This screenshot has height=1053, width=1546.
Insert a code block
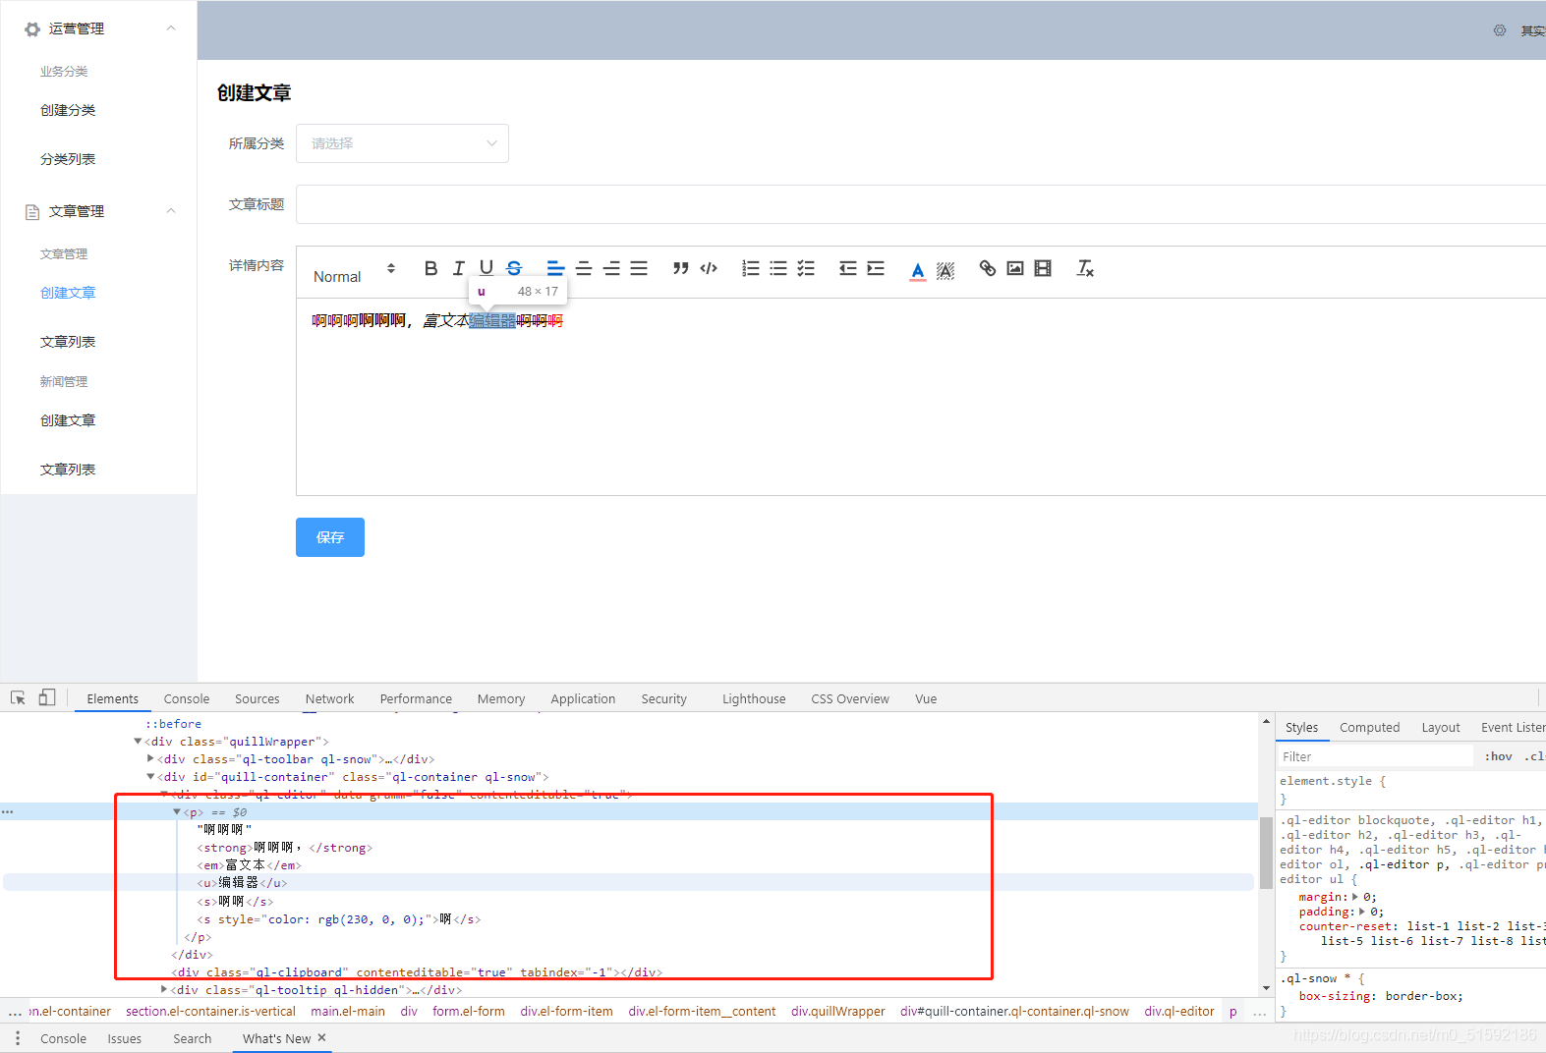pos(709,268)
